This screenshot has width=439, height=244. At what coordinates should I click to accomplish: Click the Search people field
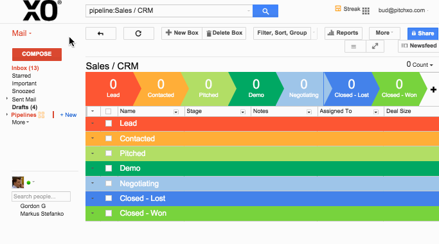point(41,196)
